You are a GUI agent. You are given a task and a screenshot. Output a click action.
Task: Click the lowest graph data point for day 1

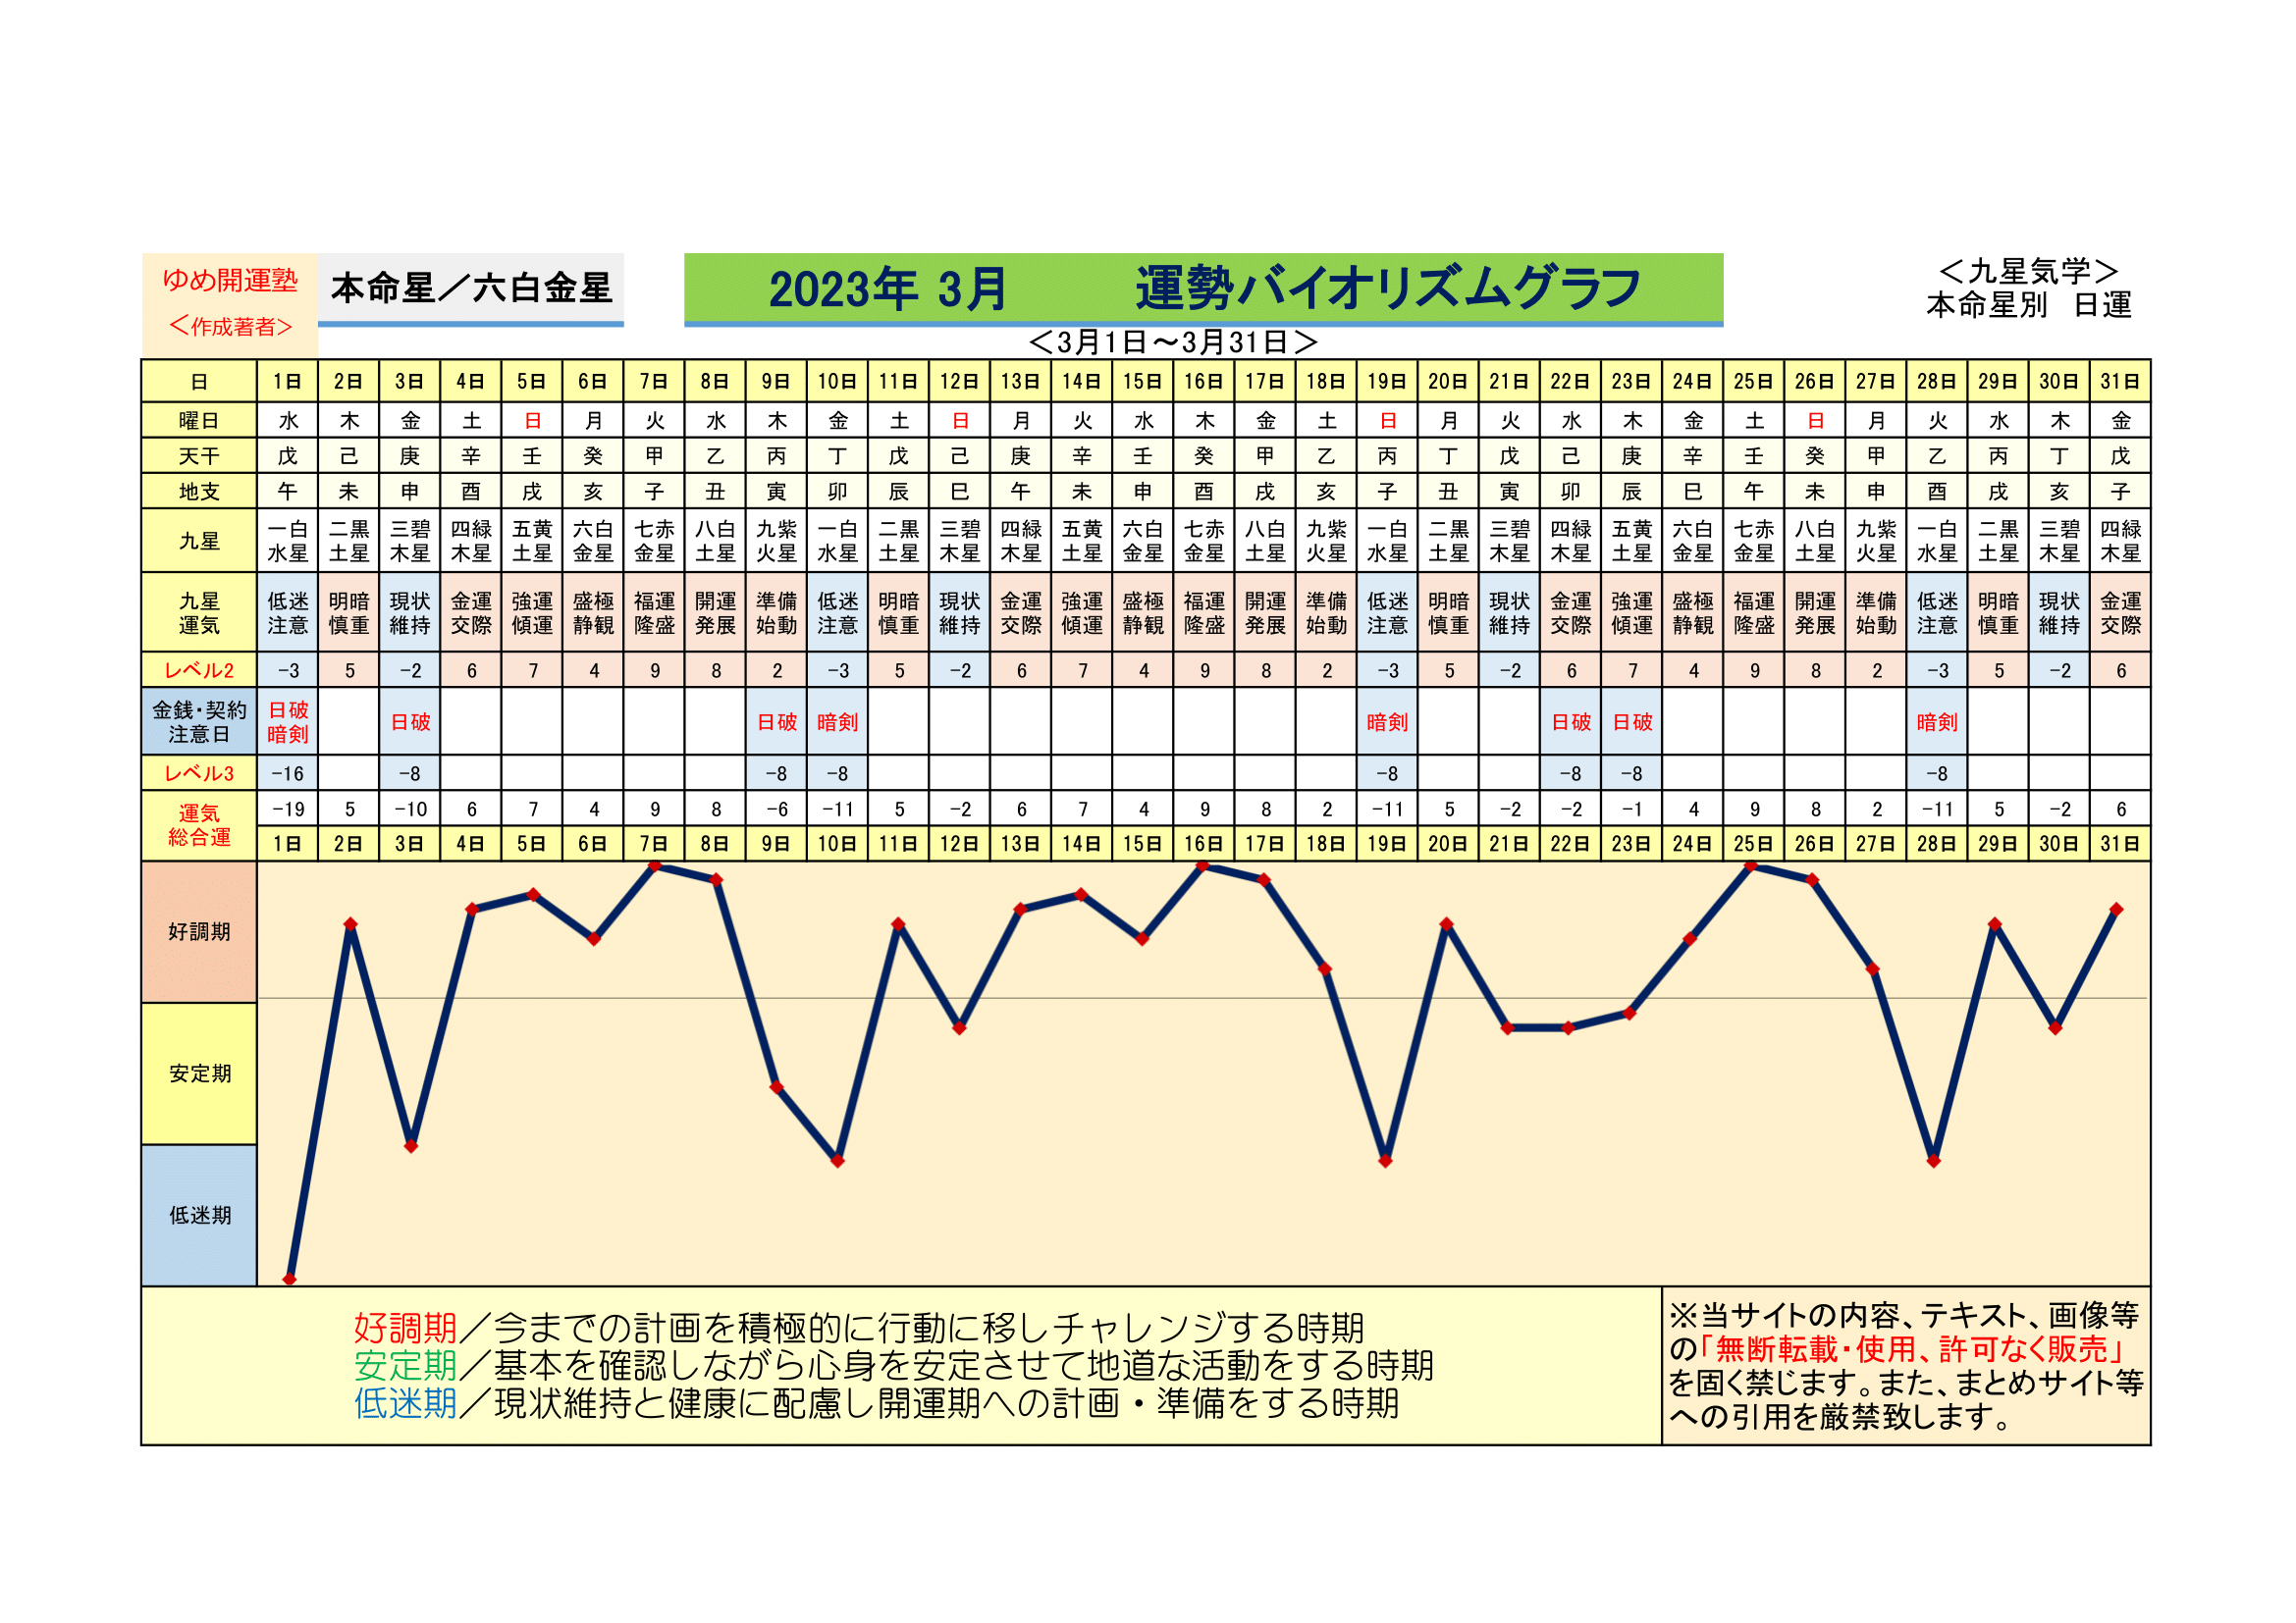point(289,1280)
